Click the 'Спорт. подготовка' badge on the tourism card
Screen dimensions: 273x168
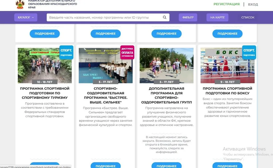66,52
